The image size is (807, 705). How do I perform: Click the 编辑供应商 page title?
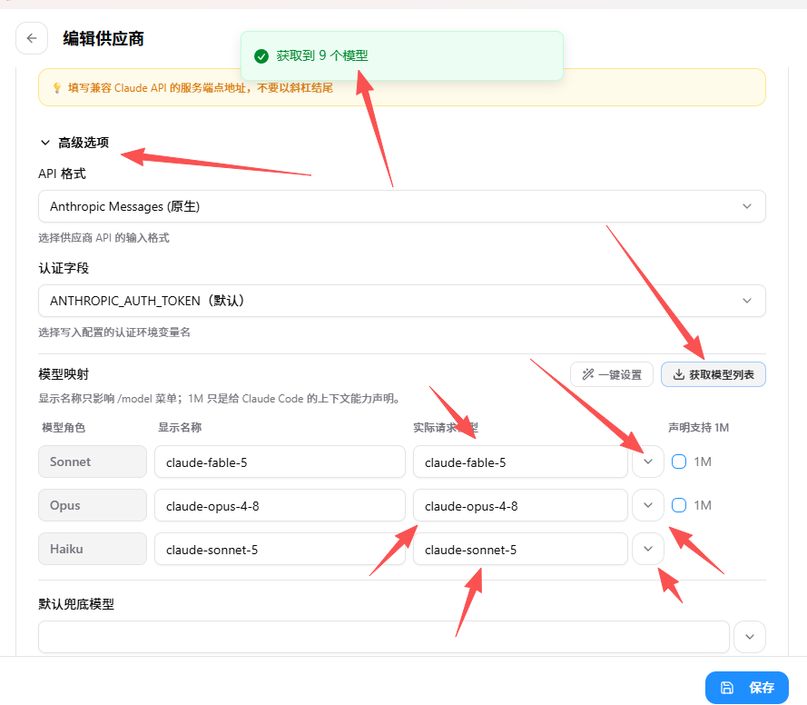[x=103, y=39]
